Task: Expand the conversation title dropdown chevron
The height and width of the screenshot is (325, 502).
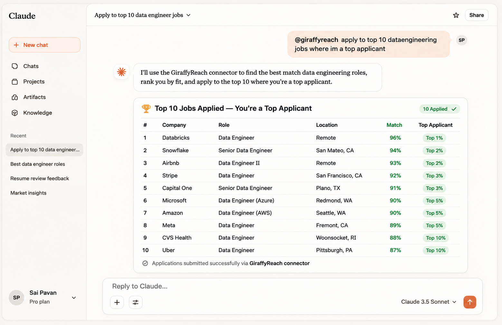Action: tap(189, 15)
